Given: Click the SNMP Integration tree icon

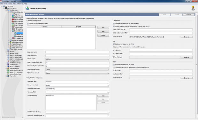Looking at the screenshot, I should tap(13, 18).
